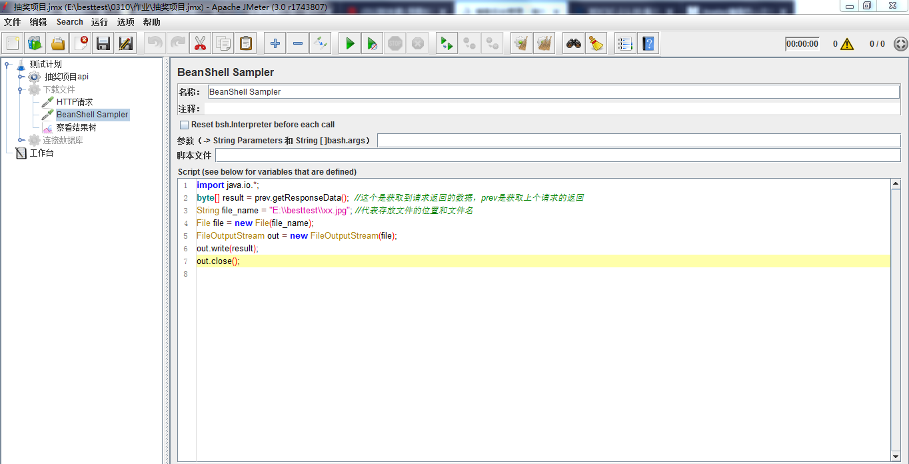
Task: Open the Search menu
Action: pyautogui.click(x=70, y=22)
